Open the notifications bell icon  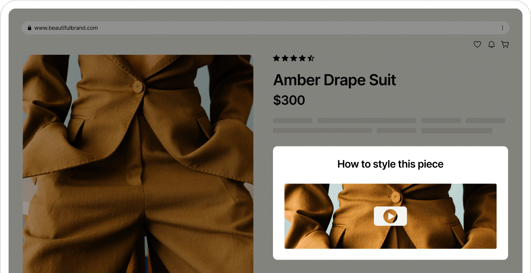(x=492, y=44)
